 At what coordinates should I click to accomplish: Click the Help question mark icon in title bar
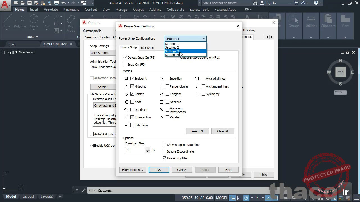[x=316, y=3]
